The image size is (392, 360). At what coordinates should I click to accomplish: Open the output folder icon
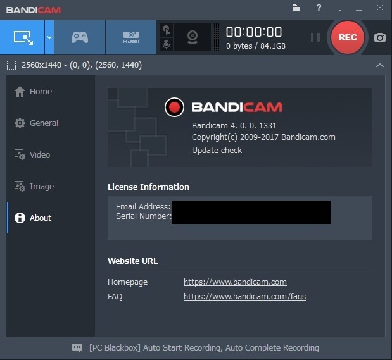point(296,8)
